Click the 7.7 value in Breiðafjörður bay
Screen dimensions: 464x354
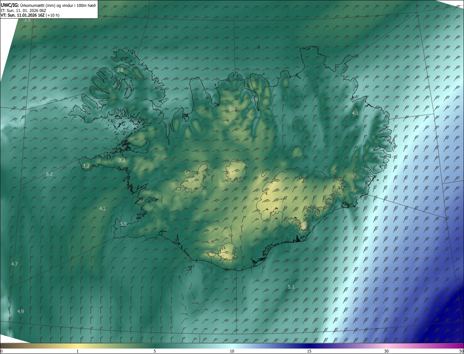pyautogui.click(x=136, y=125)
